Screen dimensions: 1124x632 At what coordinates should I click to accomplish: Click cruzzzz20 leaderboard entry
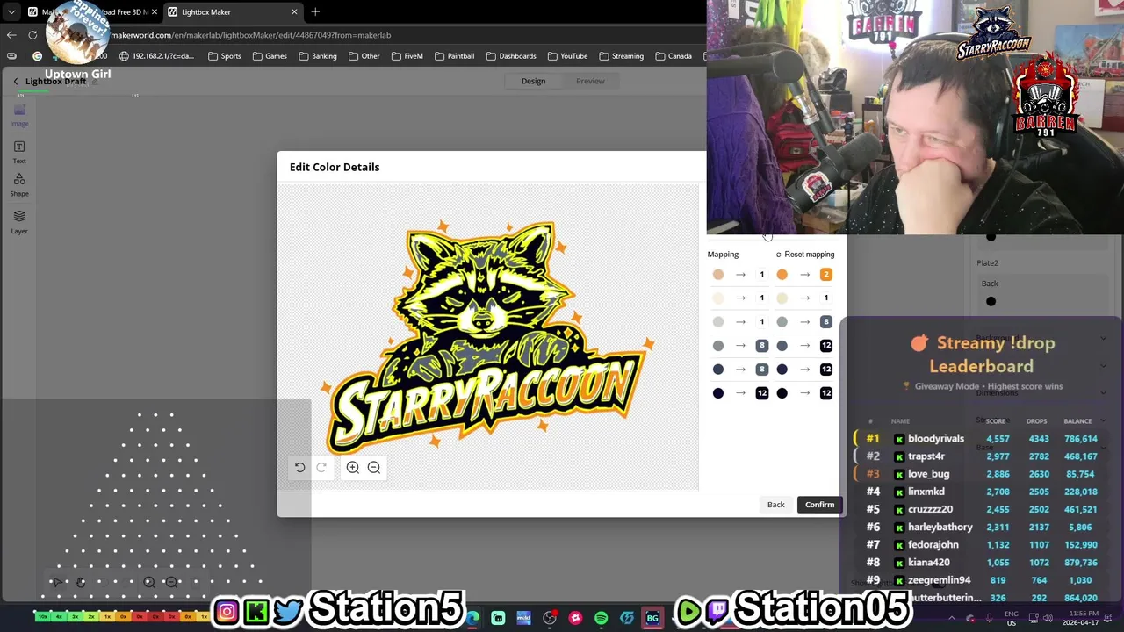tap(931, 509)
